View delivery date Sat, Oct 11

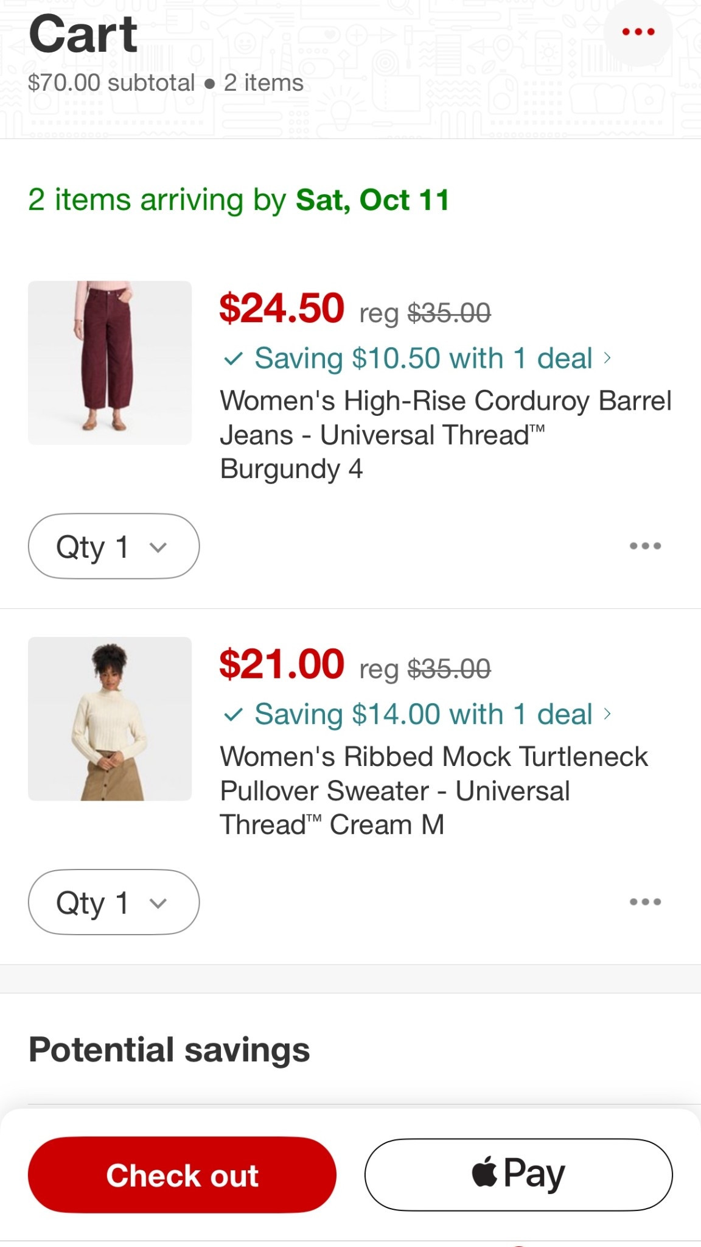coord(371,200)
